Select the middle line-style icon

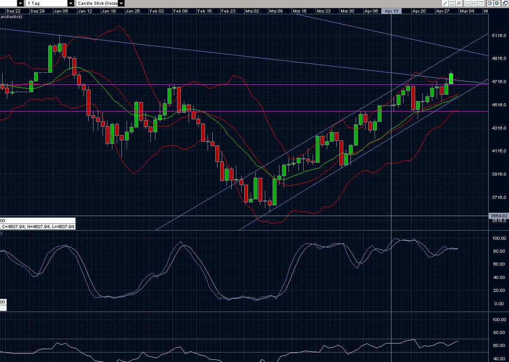pos(474,3)
